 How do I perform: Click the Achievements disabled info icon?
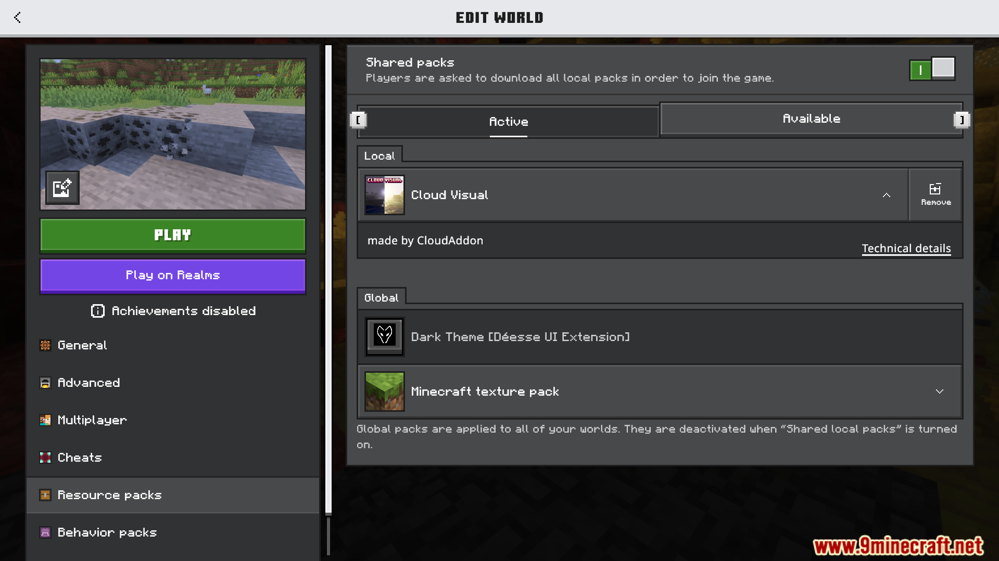tap(97, 311)
